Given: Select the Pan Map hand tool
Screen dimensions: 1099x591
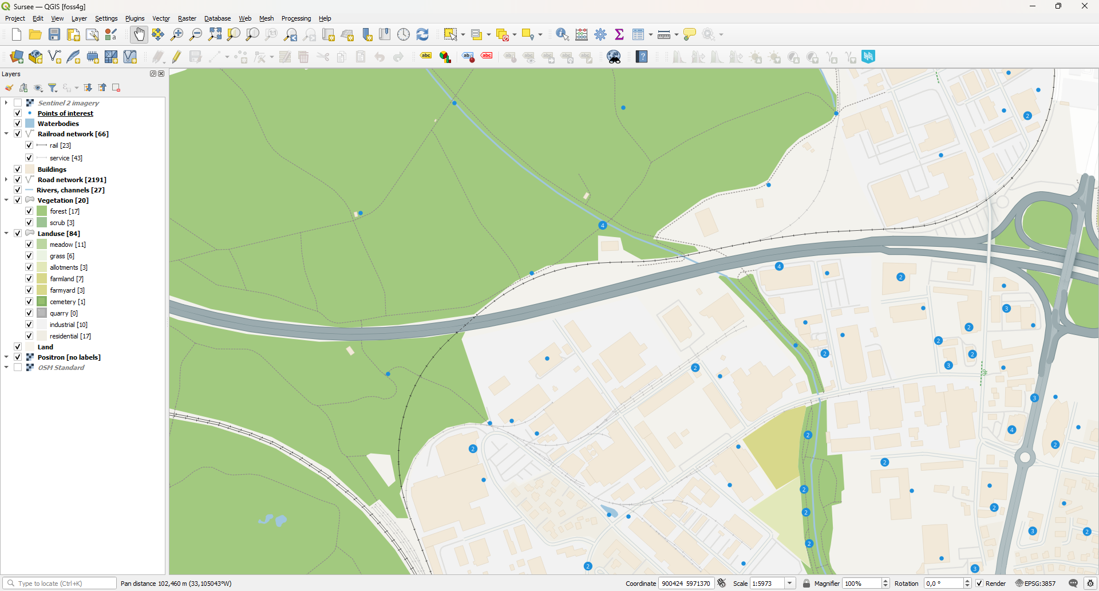Looking at the screenshot, I should pyautogui.click(x=139, y=34).
